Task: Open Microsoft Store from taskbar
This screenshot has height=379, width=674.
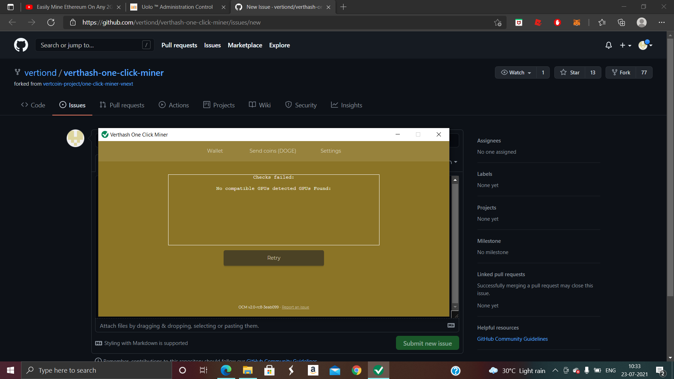Action: [x=269, y=370]
